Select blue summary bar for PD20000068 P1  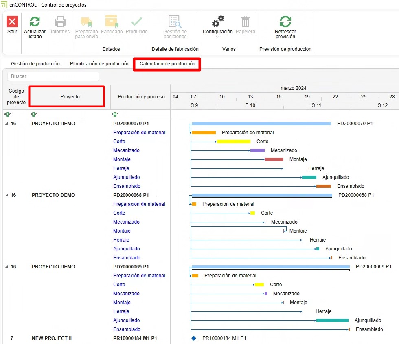pyautogui.click(x=262, y=195)
